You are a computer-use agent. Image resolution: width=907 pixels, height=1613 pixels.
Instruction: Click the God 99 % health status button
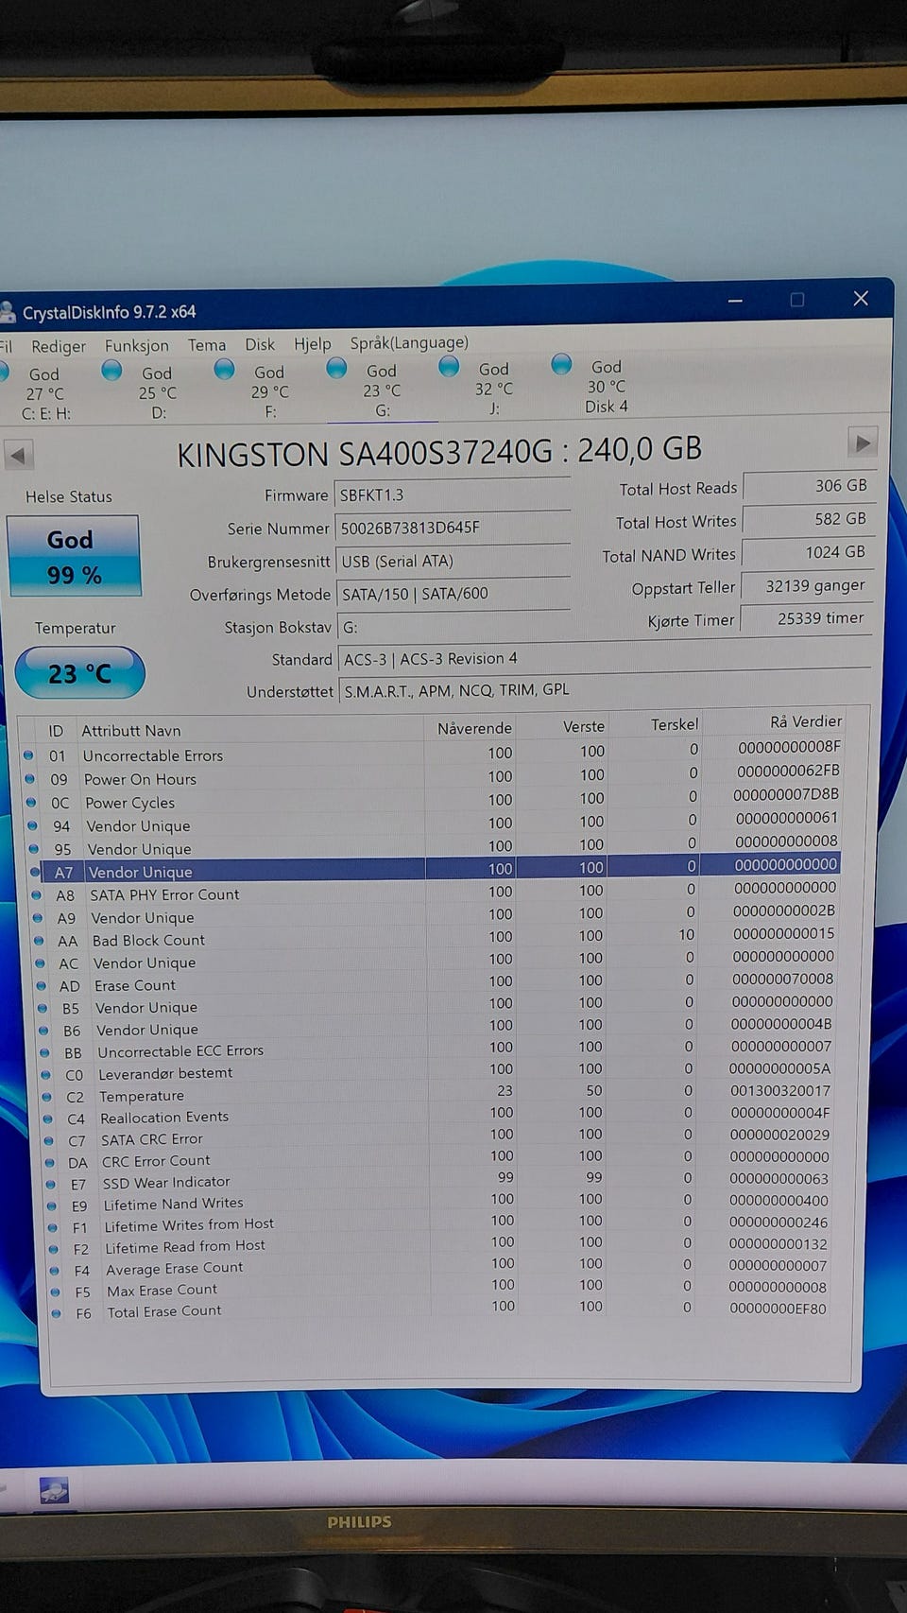(73, 556)
